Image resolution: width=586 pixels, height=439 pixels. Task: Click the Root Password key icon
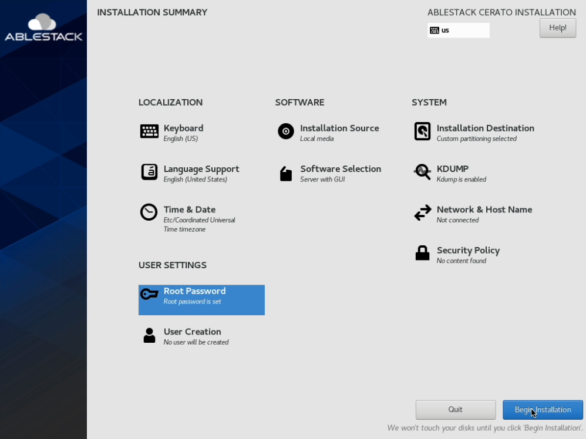(x=149, y=295)
